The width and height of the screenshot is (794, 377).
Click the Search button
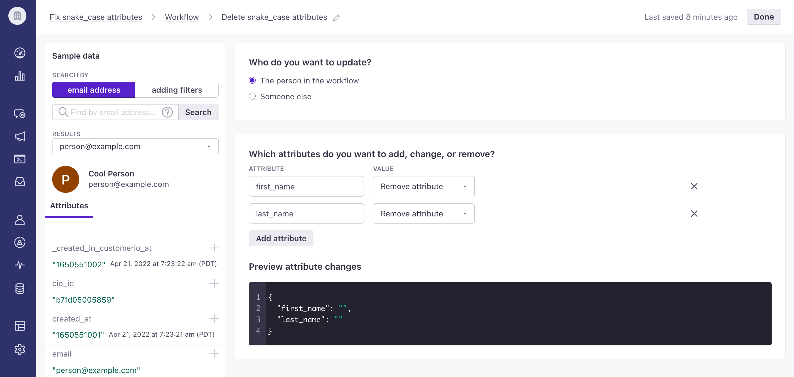point(198,112)
